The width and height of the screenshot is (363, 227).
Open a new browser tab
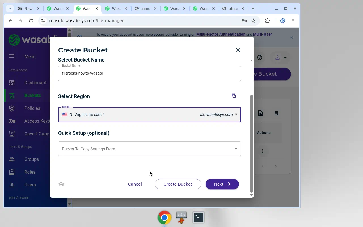point(253,9)
